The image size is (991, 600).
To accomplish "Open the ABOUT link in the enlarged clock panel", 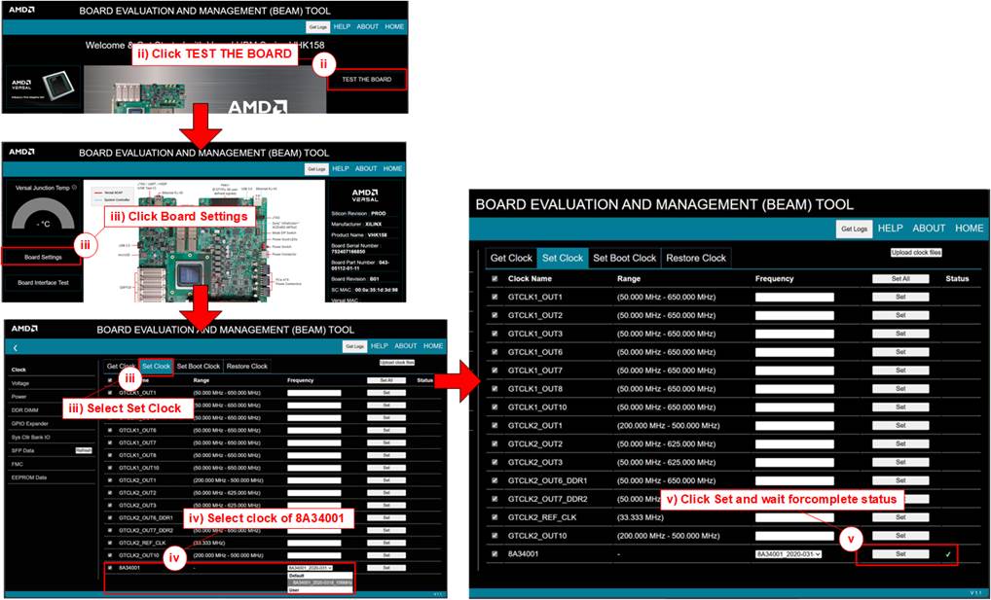I will tap(929, 228).
